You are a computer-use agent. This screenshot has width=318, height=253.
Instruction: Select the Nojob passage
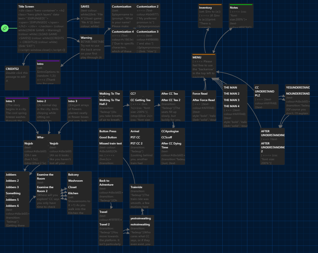point(35,153)
